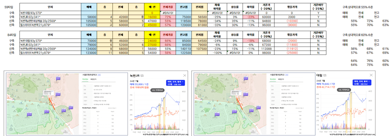Open map icon next to 녹번JR title

pyautogui.click(x=142, y=76)
